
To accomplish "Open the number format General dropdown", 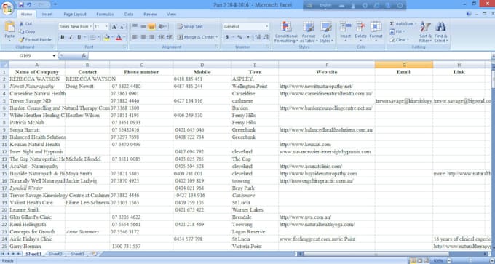I will pyautogui.click(x=266, y=27).
